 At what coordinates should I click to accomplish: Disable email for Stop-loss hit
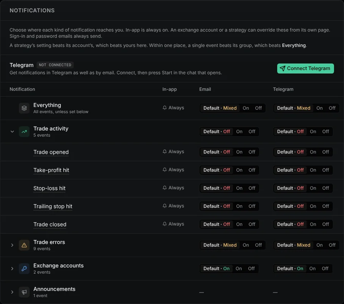point(252,188)
